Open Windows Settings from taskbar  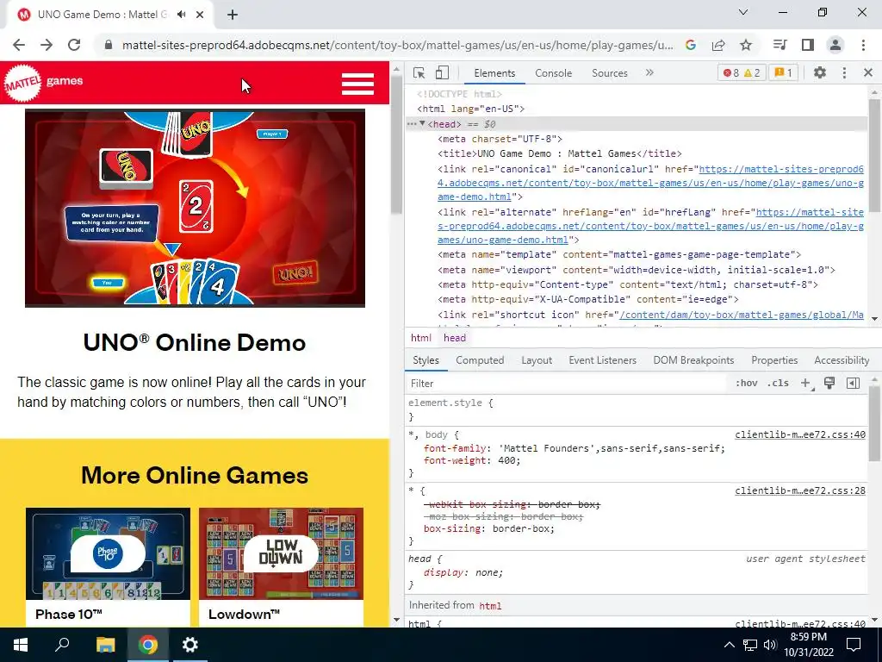(x=190, y=645)
